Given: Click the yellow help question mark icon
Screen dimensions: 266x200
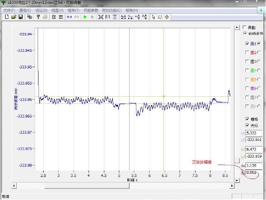Looking at the screenshot, I should point(38,17).
